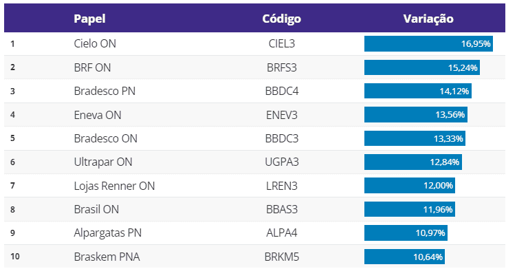506x269 pixels.
Task: Select the Braskem PNA stock name
Action: pyautogui.click(x=107, y=257)
